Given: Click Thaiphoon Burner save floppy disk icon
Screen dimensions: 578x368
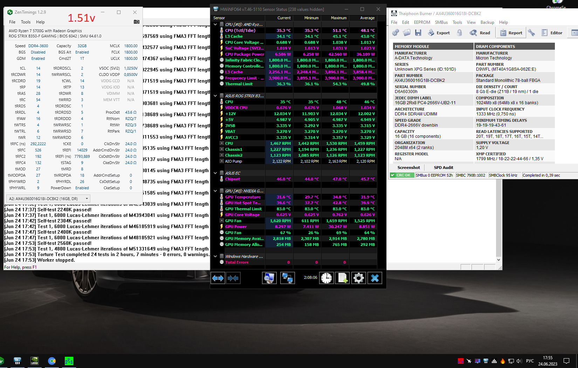Looking at the screenshot, I should click(x=418, y=33).
